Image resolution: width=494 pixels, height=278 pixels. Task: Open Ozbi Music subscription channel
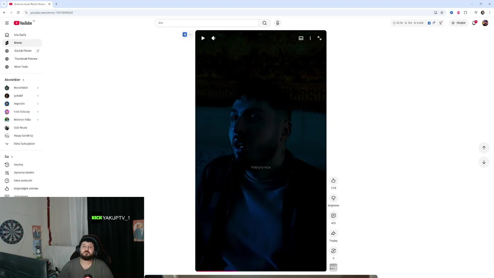[22, 128]
